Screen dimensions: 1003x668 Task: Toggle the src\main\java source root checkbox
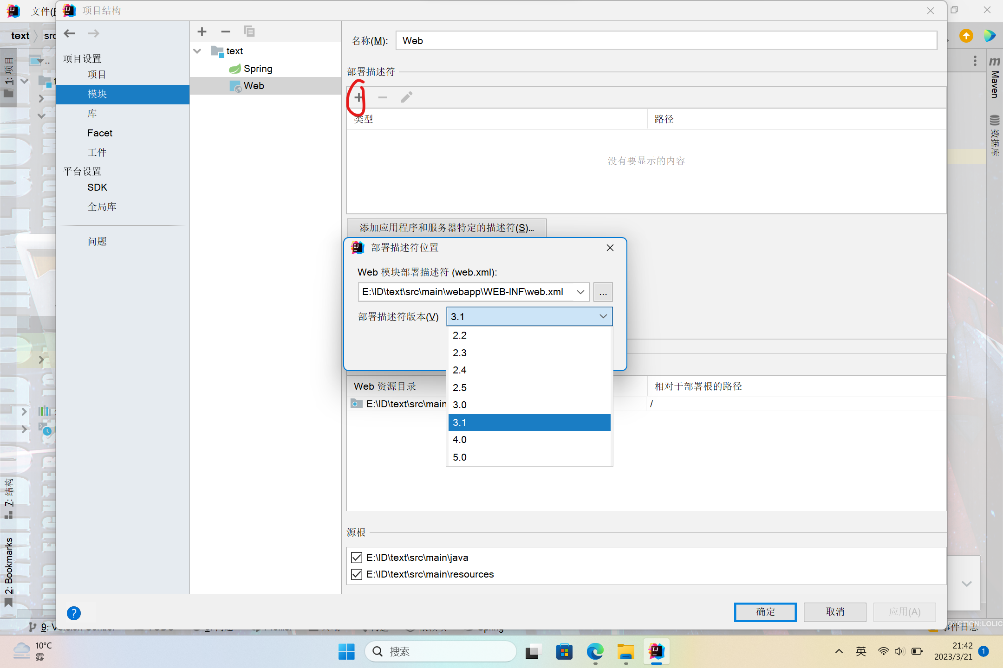click(357, 557)
